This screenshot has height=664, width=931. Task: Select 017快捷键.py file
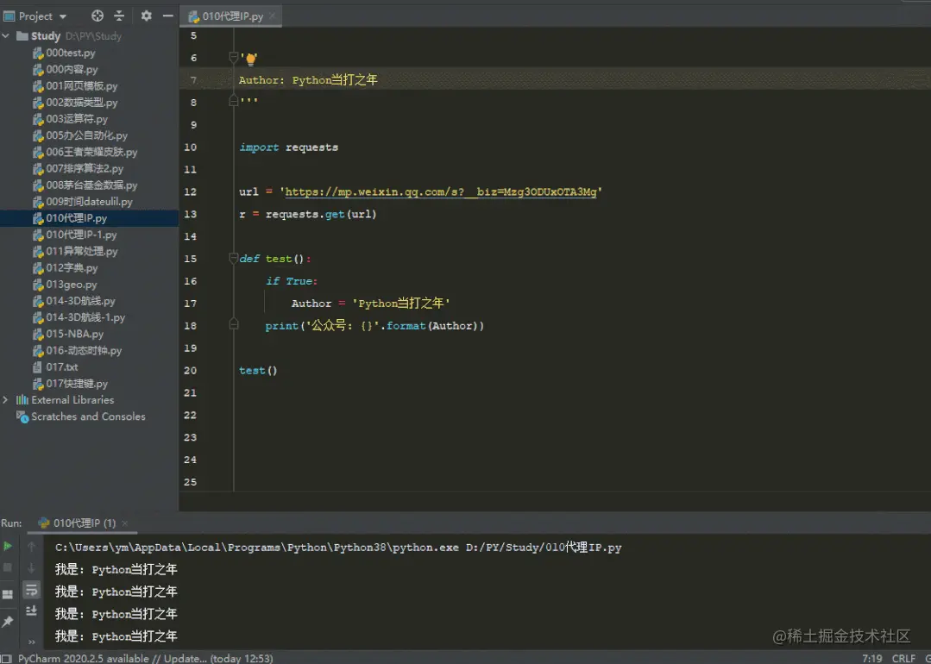click(x=77, y=384)
